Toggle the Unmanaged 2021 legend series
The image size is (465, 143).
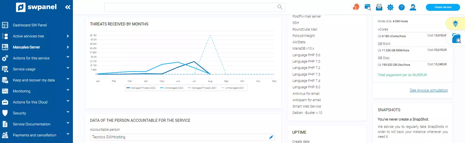click(x=233, y=88)
